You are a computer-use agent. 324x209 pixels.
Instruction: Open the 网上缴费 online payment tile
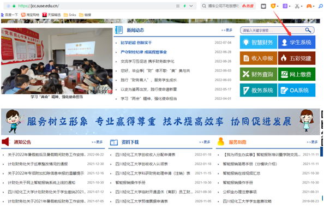coord(297,74)
